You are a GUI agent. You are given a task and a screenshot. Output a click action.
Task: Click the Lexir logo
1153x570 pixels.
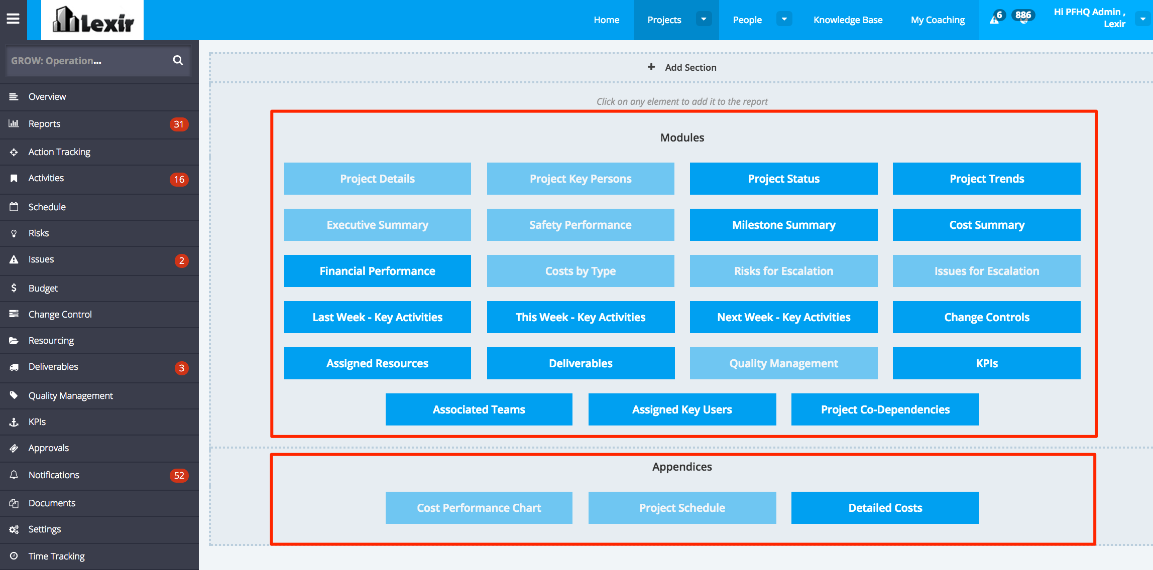(93, 20)
